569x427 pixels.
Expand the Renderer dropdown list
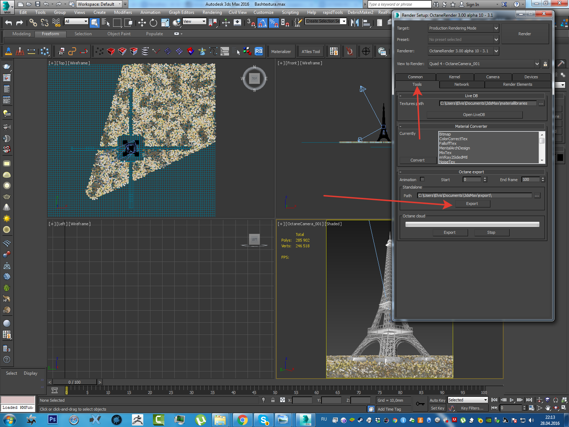coord(463,51)
